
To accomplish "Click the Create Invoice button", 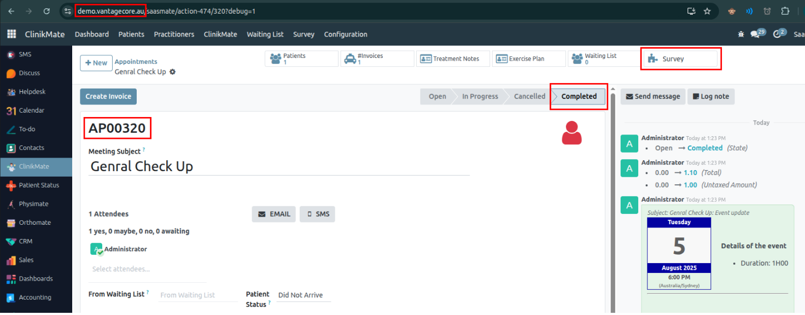I will coord(108,96).
